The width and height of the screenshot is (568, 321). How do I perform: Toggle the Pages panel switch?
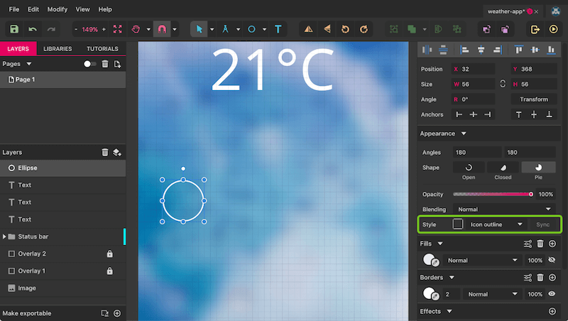coord(90,64)
